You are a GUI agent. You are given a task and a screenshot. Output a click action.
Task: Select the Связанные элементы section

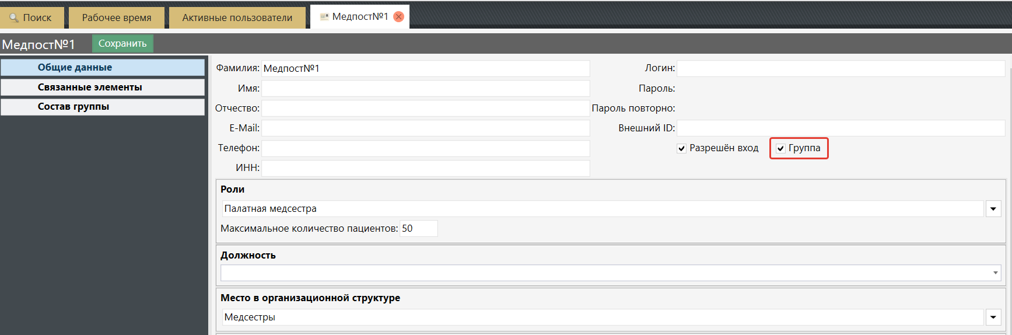click(103, 88)
